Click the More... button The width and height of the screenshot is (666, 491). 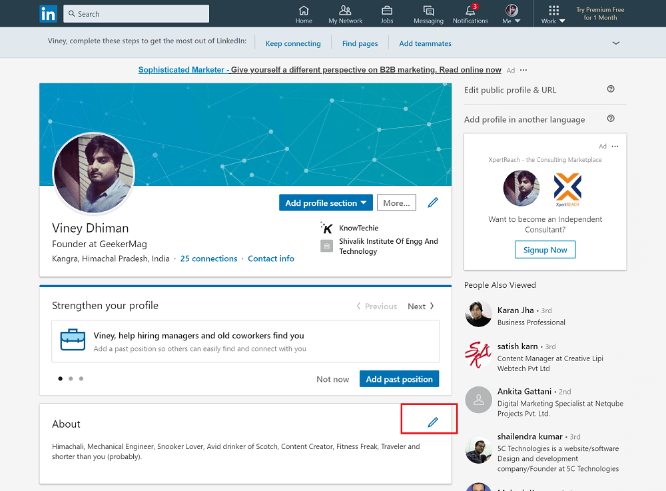click(396, 203)
